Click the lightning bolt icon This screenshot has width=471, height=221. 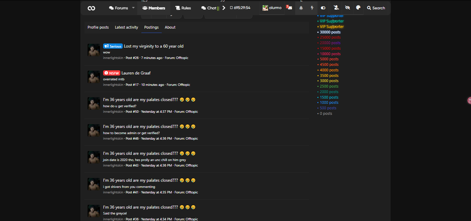tap(312, 8)
